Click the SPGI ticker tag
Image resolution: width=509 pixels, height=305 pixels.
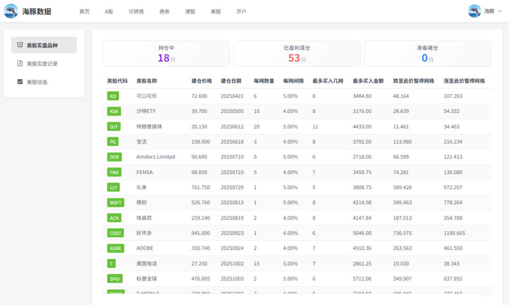pos(115,279)
